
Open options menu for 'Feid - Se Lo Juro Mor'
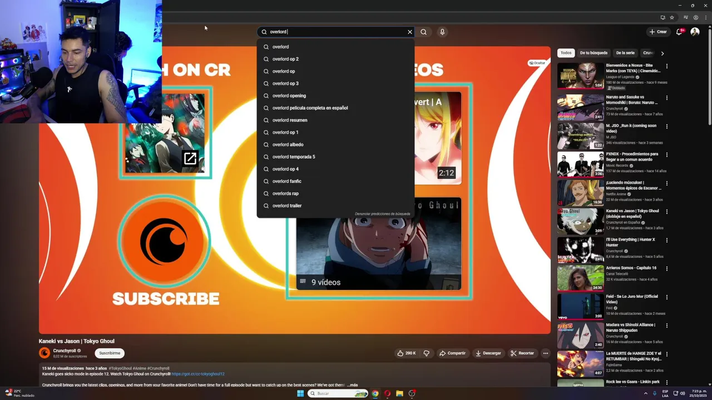666,297
